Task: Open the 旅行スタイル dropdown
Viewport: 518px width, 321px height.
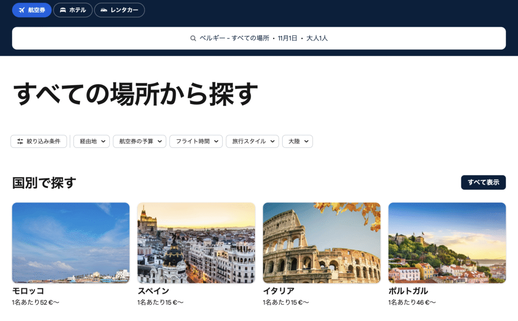Action: pyautogui.click(x=252, y=141)
